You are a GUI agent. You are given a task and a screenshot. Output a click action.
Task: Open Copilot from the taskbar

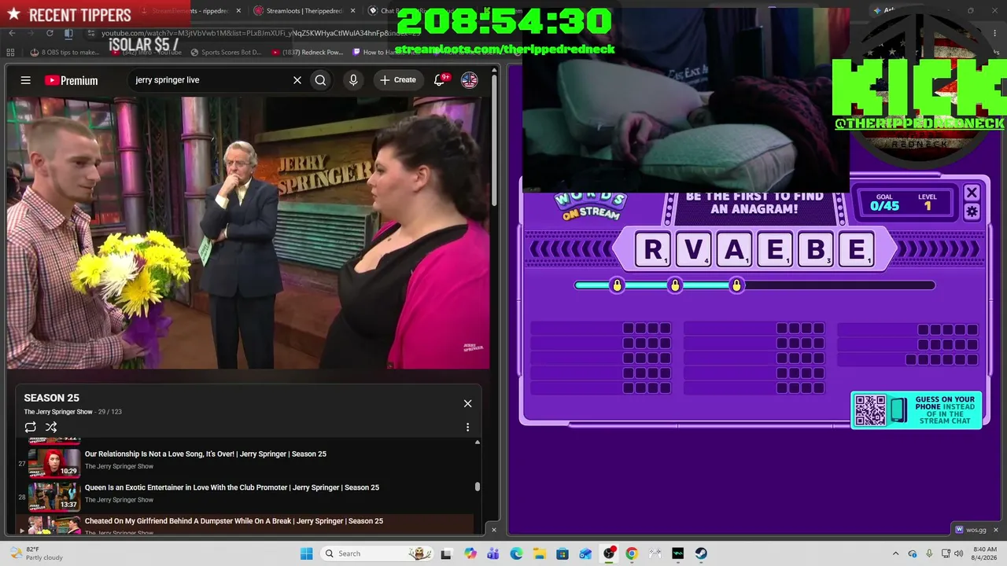click(470, 553)
